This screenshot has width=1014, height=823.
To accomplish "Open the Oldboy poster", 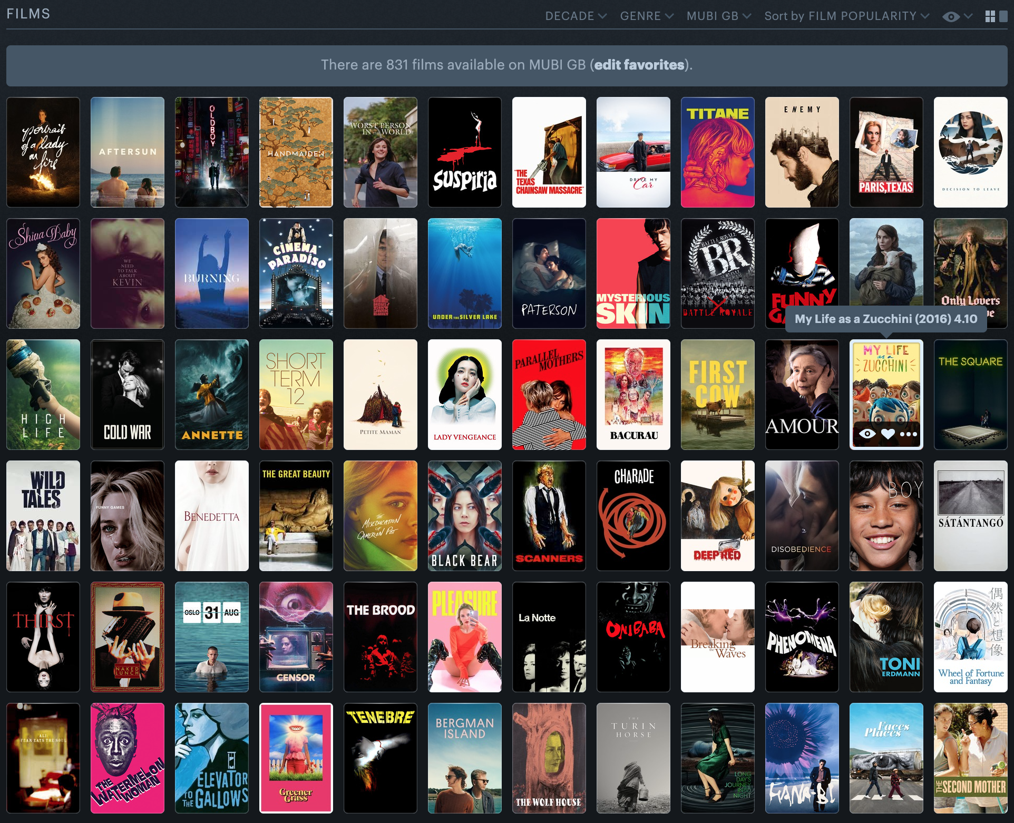I will pos(212,152).
